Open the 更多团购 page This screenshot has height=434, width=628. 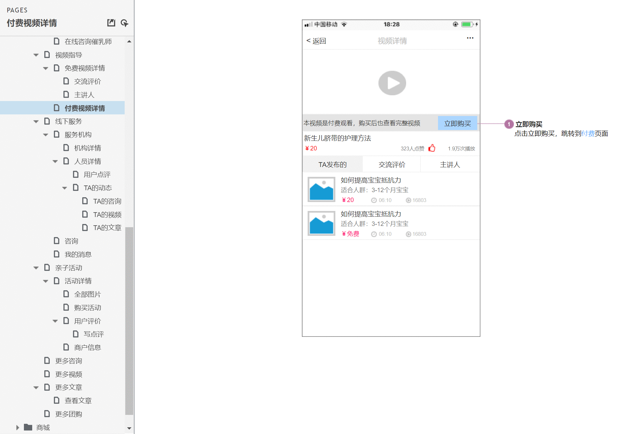point(68,414)
